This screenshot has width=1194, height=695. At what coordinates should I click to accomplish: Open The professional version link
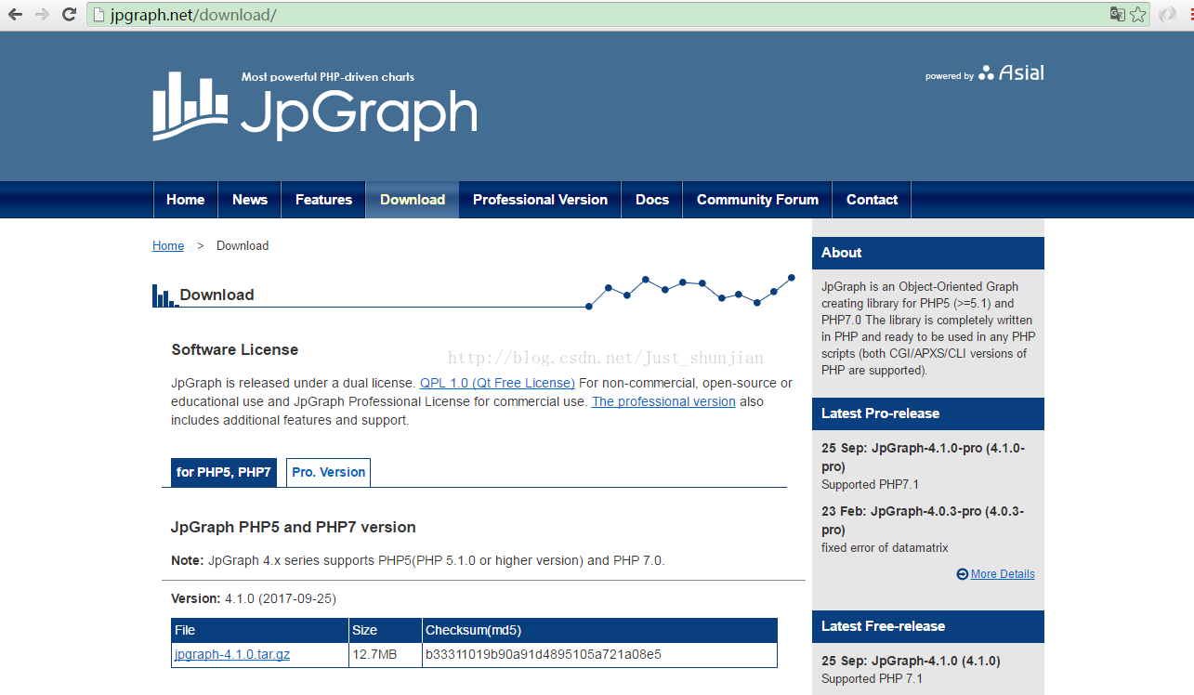pos(663,401)
